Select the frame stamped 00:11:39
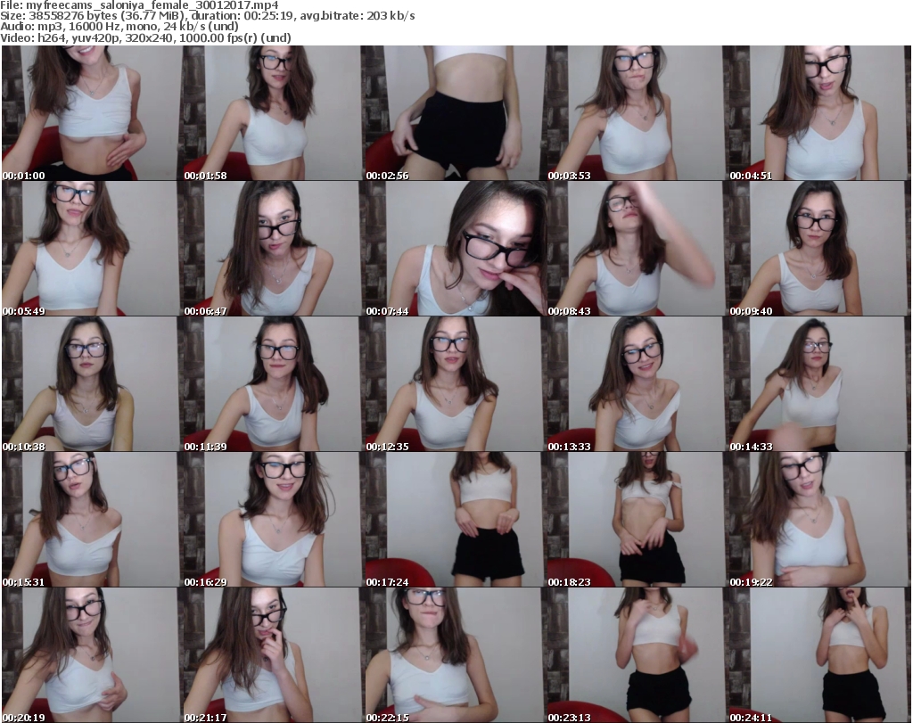The image size is (913, 723). pos(274,384)
